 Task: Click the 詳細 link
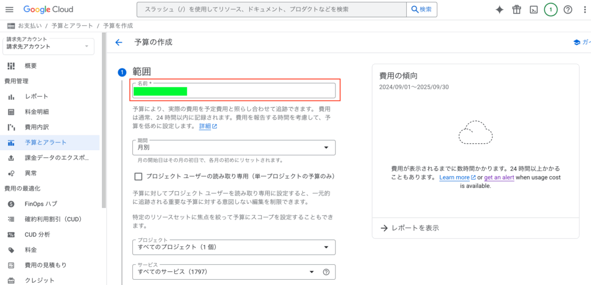click(208, 126)
